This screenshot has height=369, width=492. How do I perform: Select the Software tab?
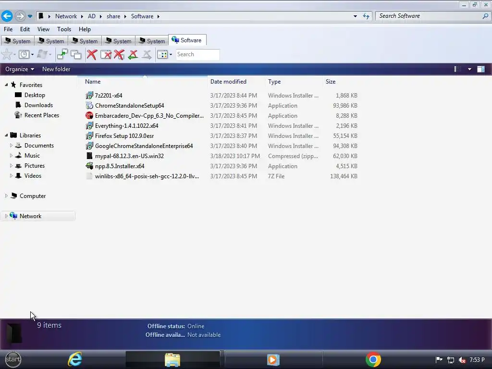click(187, 40)
